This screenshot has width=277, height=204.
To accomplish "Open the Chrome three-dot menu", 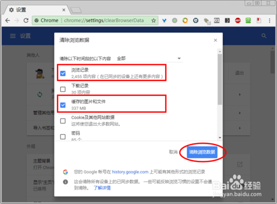I will pos(270,21).
